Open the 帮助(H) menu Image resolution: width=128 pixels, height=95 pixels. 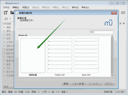click(85, 7)
